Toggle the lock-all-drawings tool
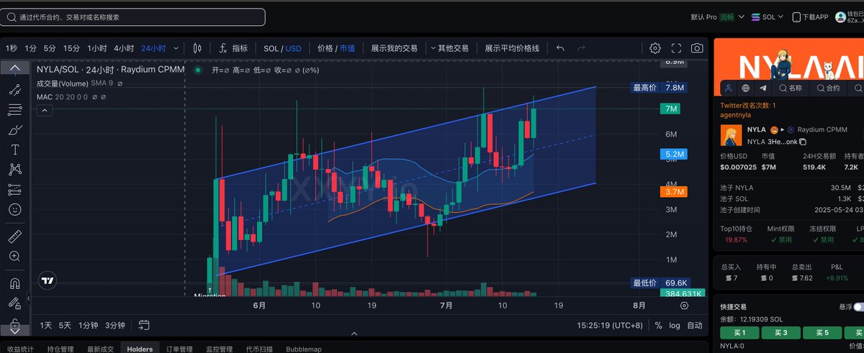 pos(14,322)
